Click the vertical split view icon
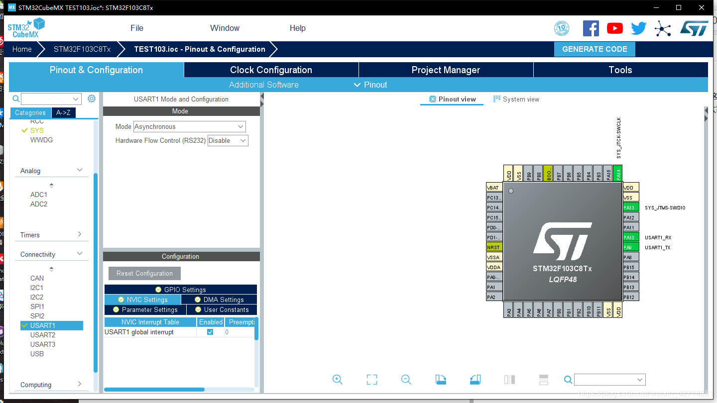This screenshot has width=717, height=403. pyautogui.click(x=509, y=380)
